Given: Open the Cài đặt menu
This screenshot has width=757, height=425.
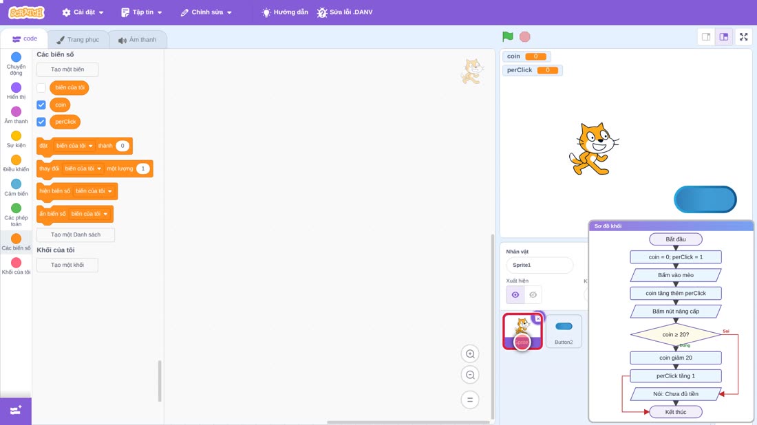Looking at the screenshot, I should 83,12.
